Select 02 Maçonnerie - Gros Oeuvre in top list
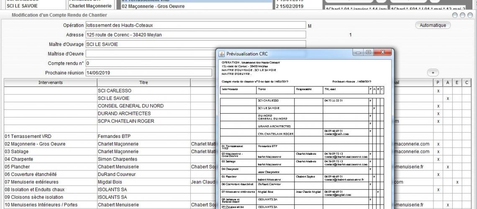The height and width of the screenshot is (209, 477). (x=197, y=6)
